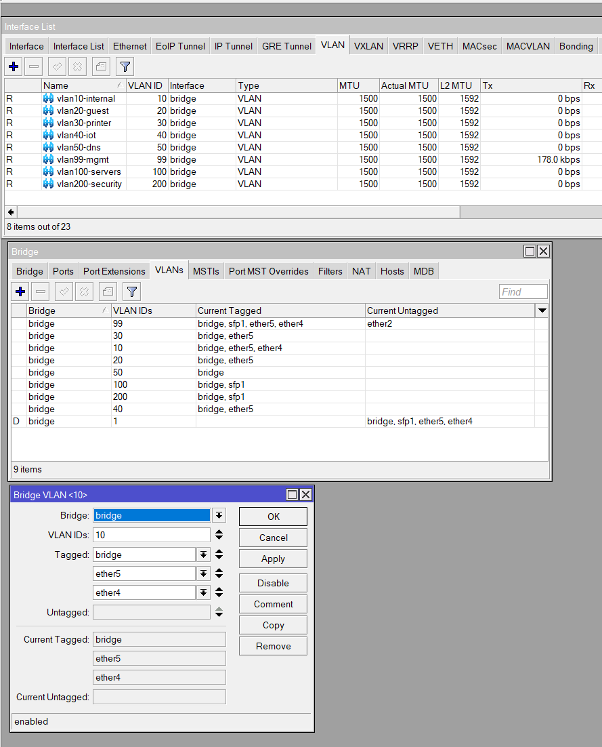Click remove (minus) icon in Bridge window toolbar
The width and height of the screenshot is (602, 747).
pyautogui.click(x=41, y=291)
